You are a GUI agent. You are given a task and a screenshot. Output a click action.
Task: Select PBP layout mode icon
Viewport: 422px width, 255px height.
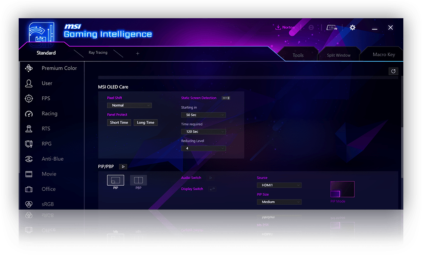[x=138, y=180]
